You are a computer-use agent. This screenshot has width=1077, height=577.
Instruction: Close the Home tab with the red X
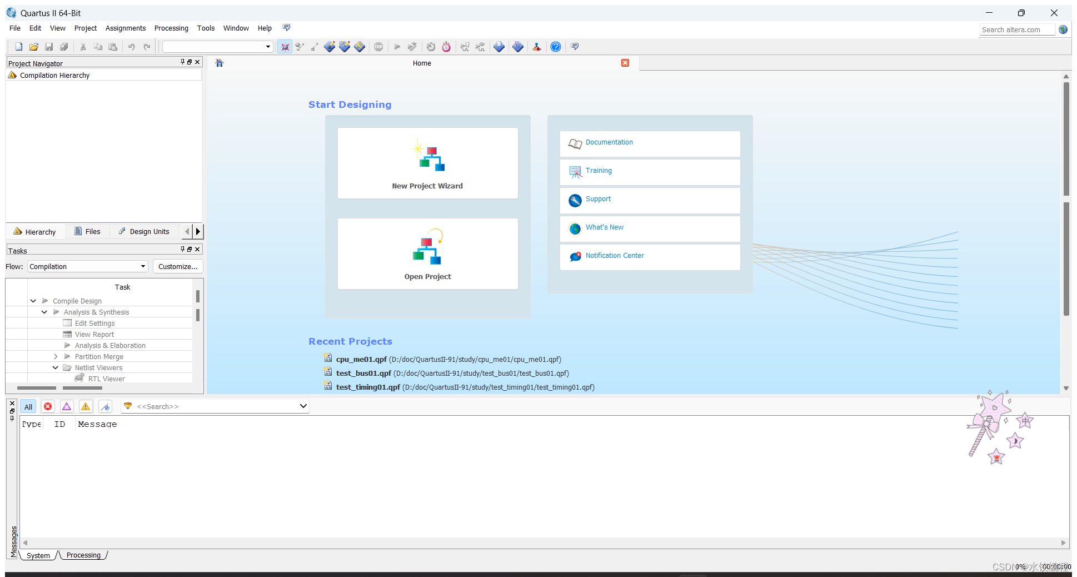(625, 63)
